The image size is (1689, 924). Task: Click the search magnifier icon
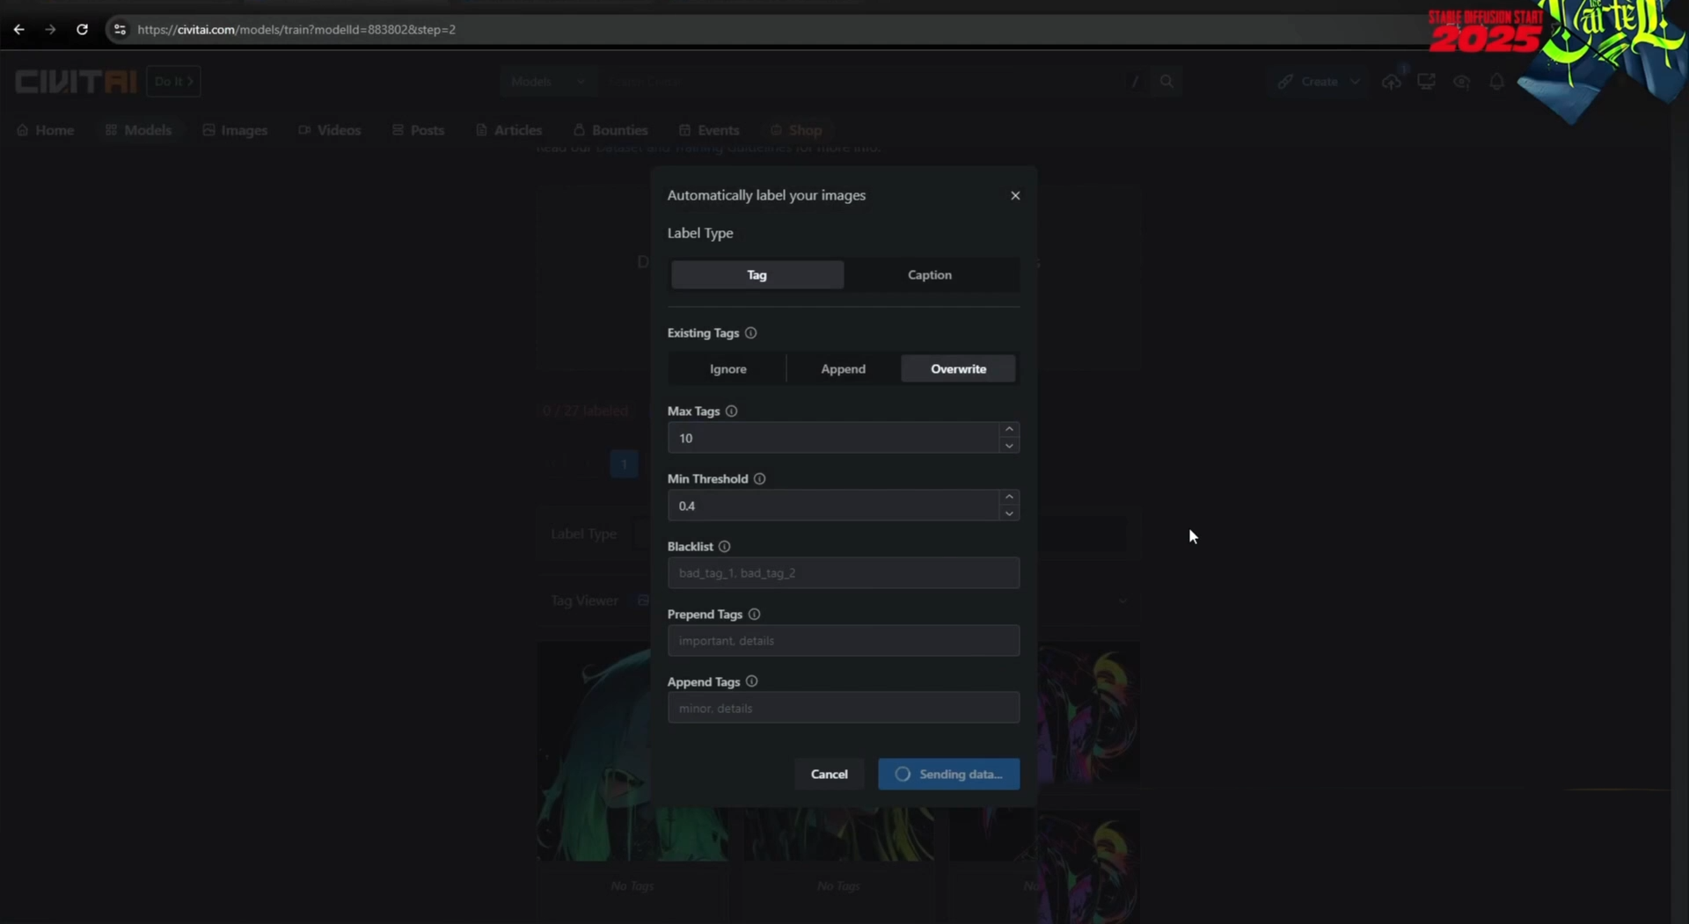(x=1166, y=82)
